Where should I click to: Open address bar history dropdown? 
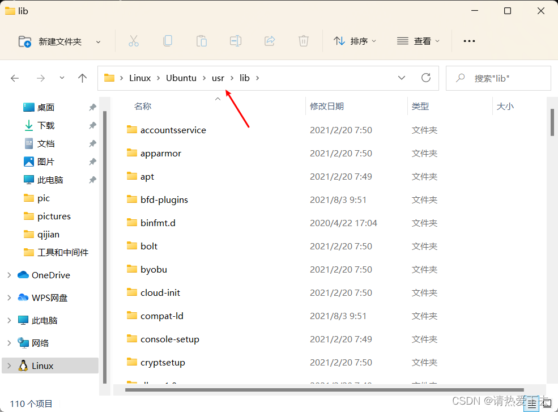click(x=402, y=78)
